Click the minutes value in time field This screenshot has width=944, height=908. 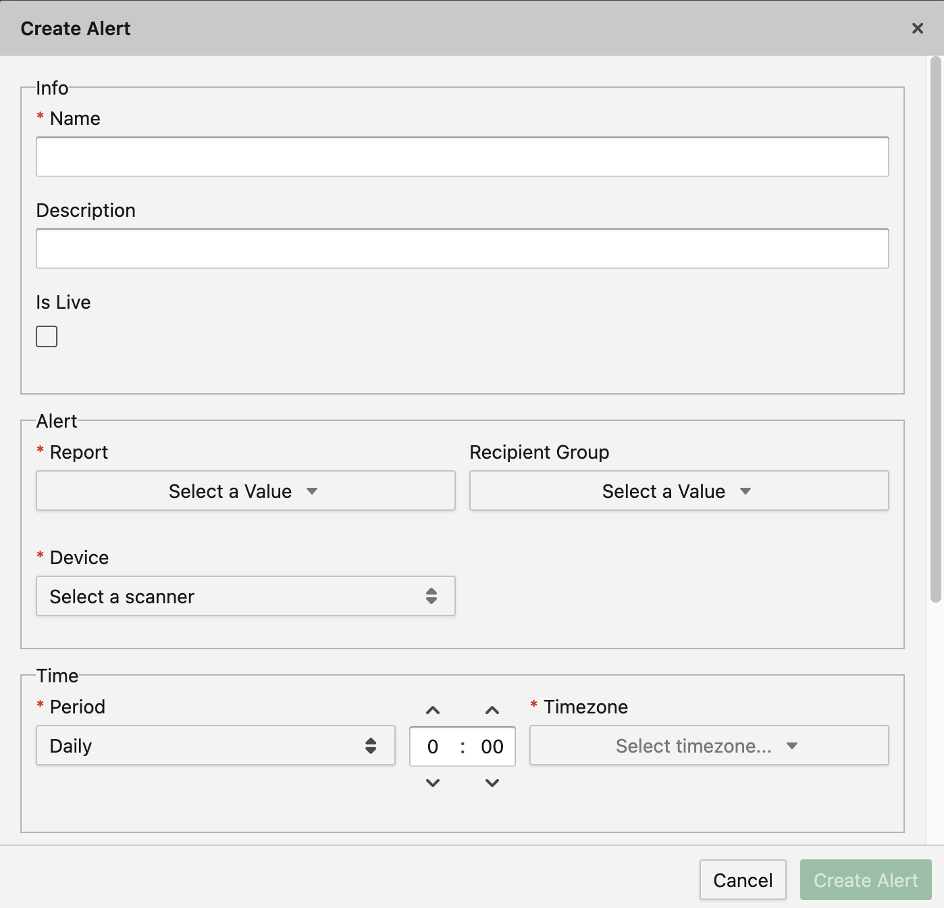[x=492, y=747]
